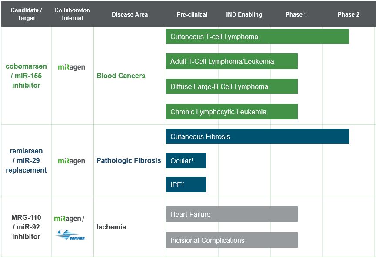Screen dimensions: 376x259
Task: Click the Servier logo
Action: click(x=71, y=235)
